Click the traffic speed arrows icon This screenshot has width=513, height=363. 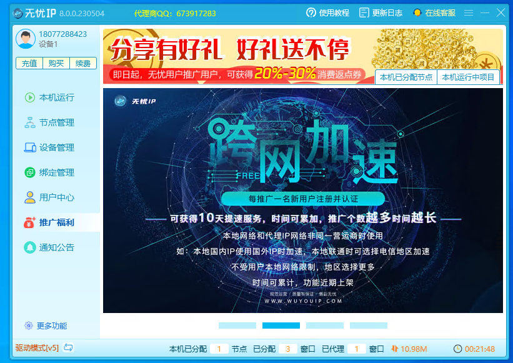click(394, 349)
